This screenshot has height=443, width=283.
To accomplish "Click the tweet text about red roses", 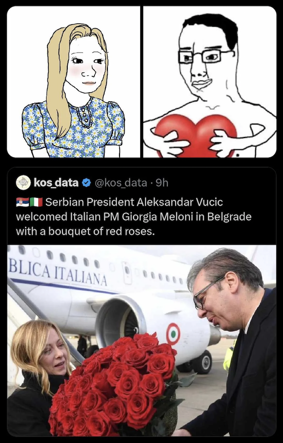I will coord(134,217).
